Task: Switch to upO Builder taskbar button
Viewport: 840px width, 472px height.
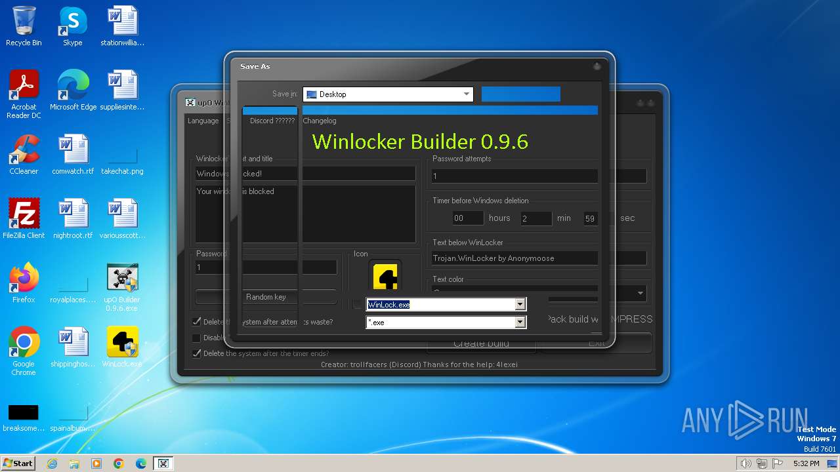Action: 163,463
